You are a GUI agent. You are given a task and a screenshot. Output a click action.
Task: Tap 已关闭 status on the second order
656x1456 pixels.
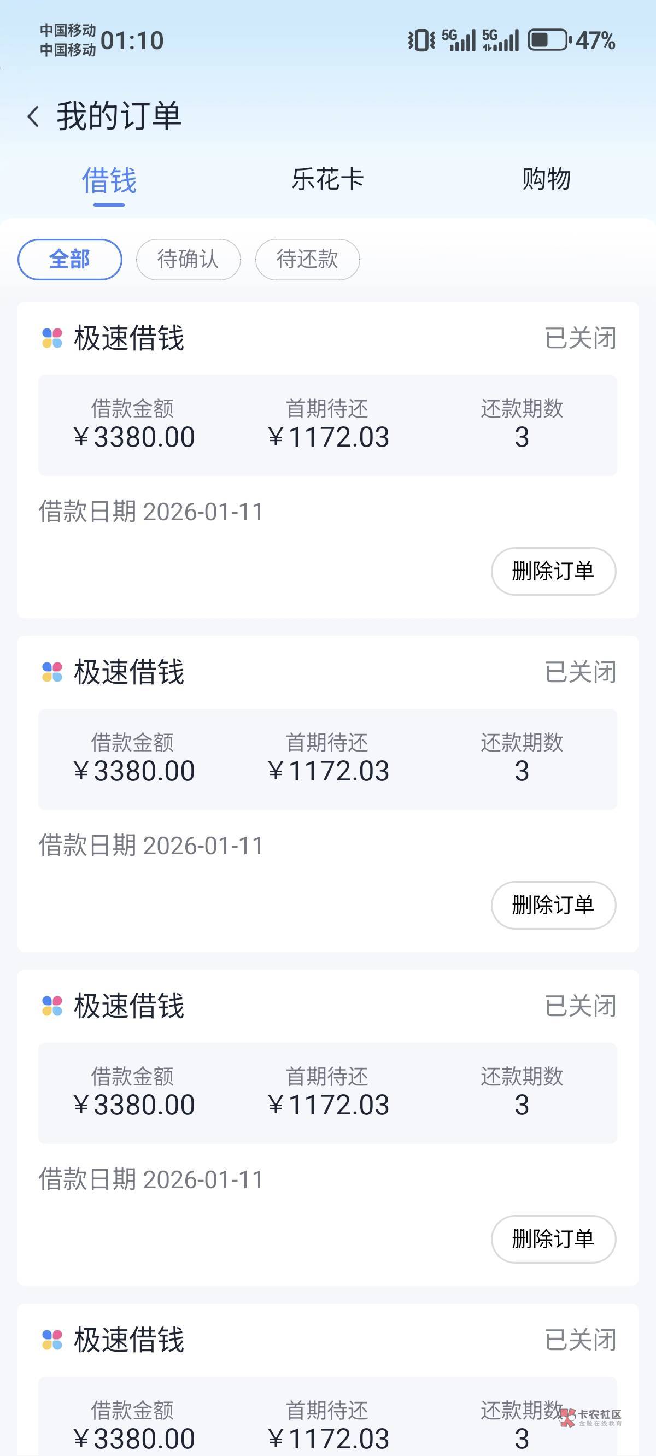pyautogui.click(x=580, y=672)
